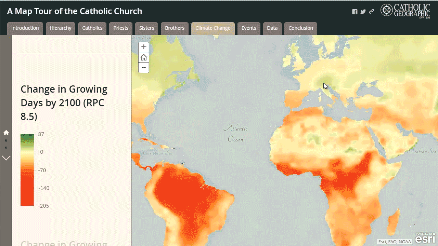Open the Data tab
The image size is (438, 246).
point(272,28)
